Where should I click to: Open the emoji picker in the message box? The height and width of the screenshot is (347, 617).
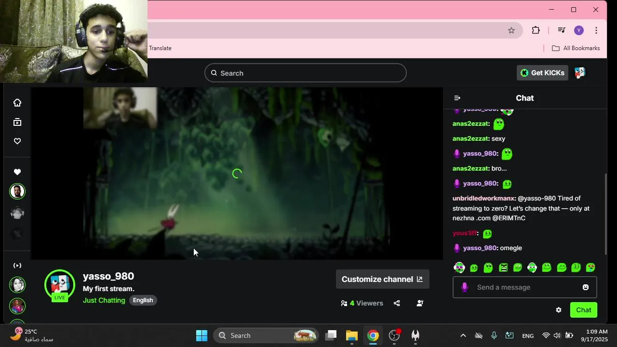pyautogui.click(x=586, y=287)
